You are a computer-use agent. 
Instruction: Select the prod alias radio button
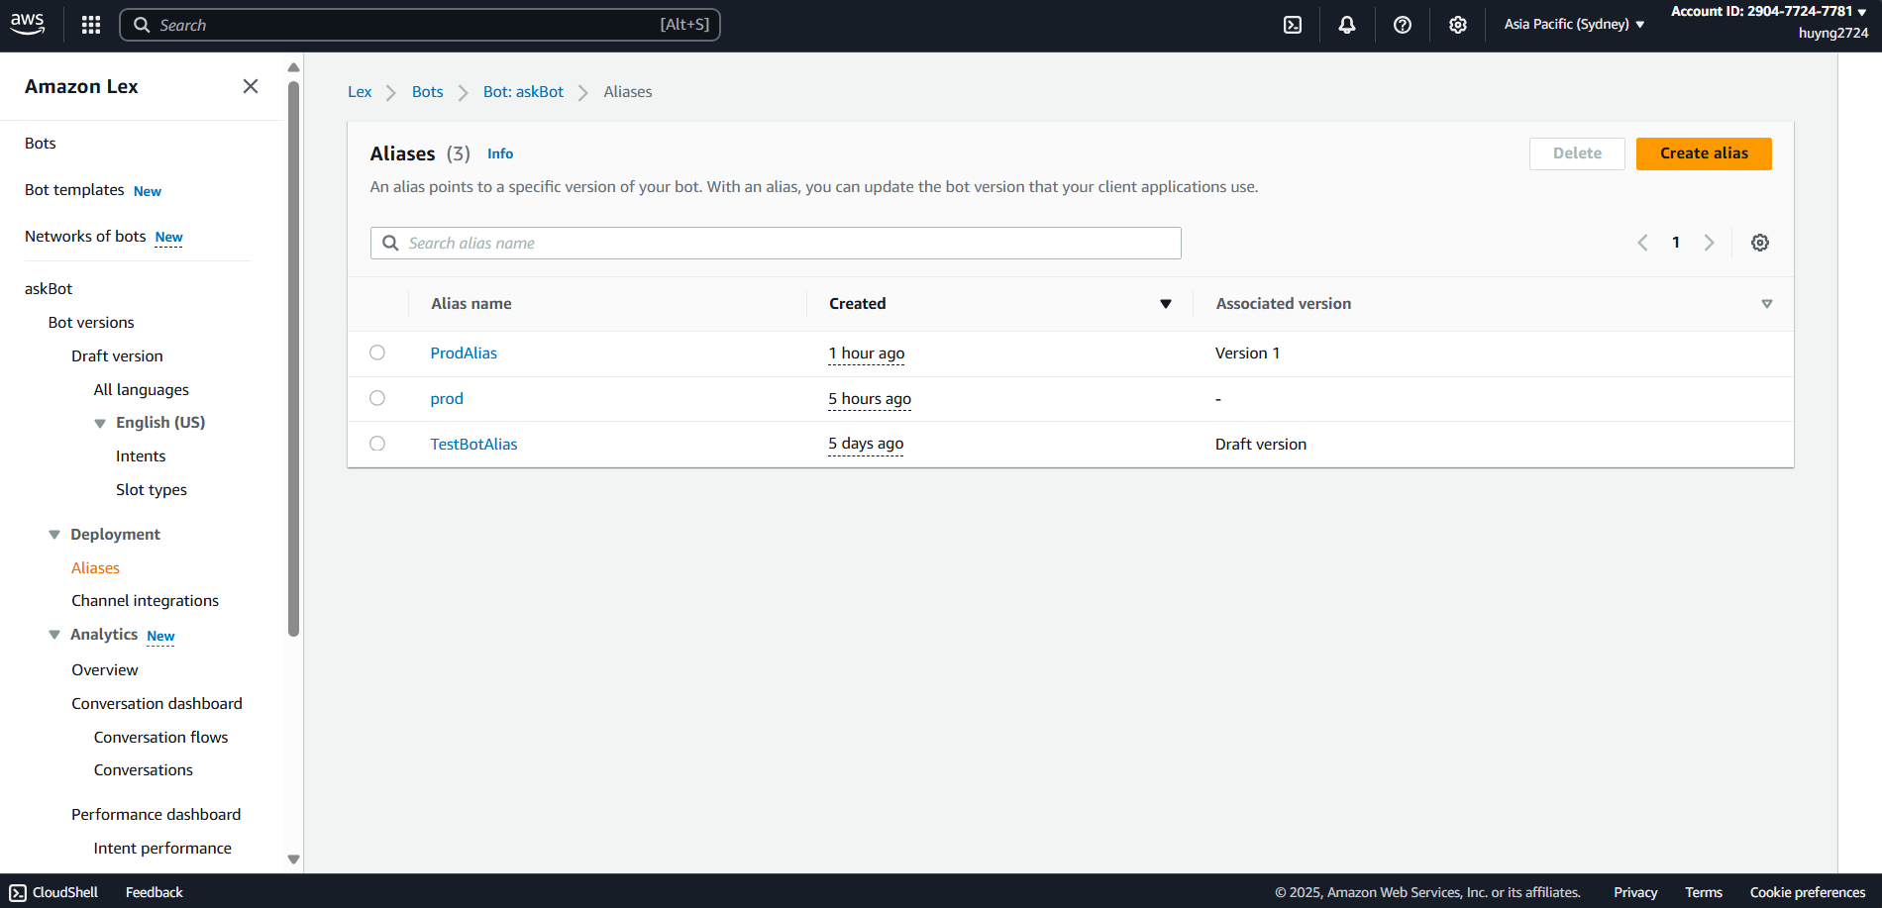pos(377,398)
